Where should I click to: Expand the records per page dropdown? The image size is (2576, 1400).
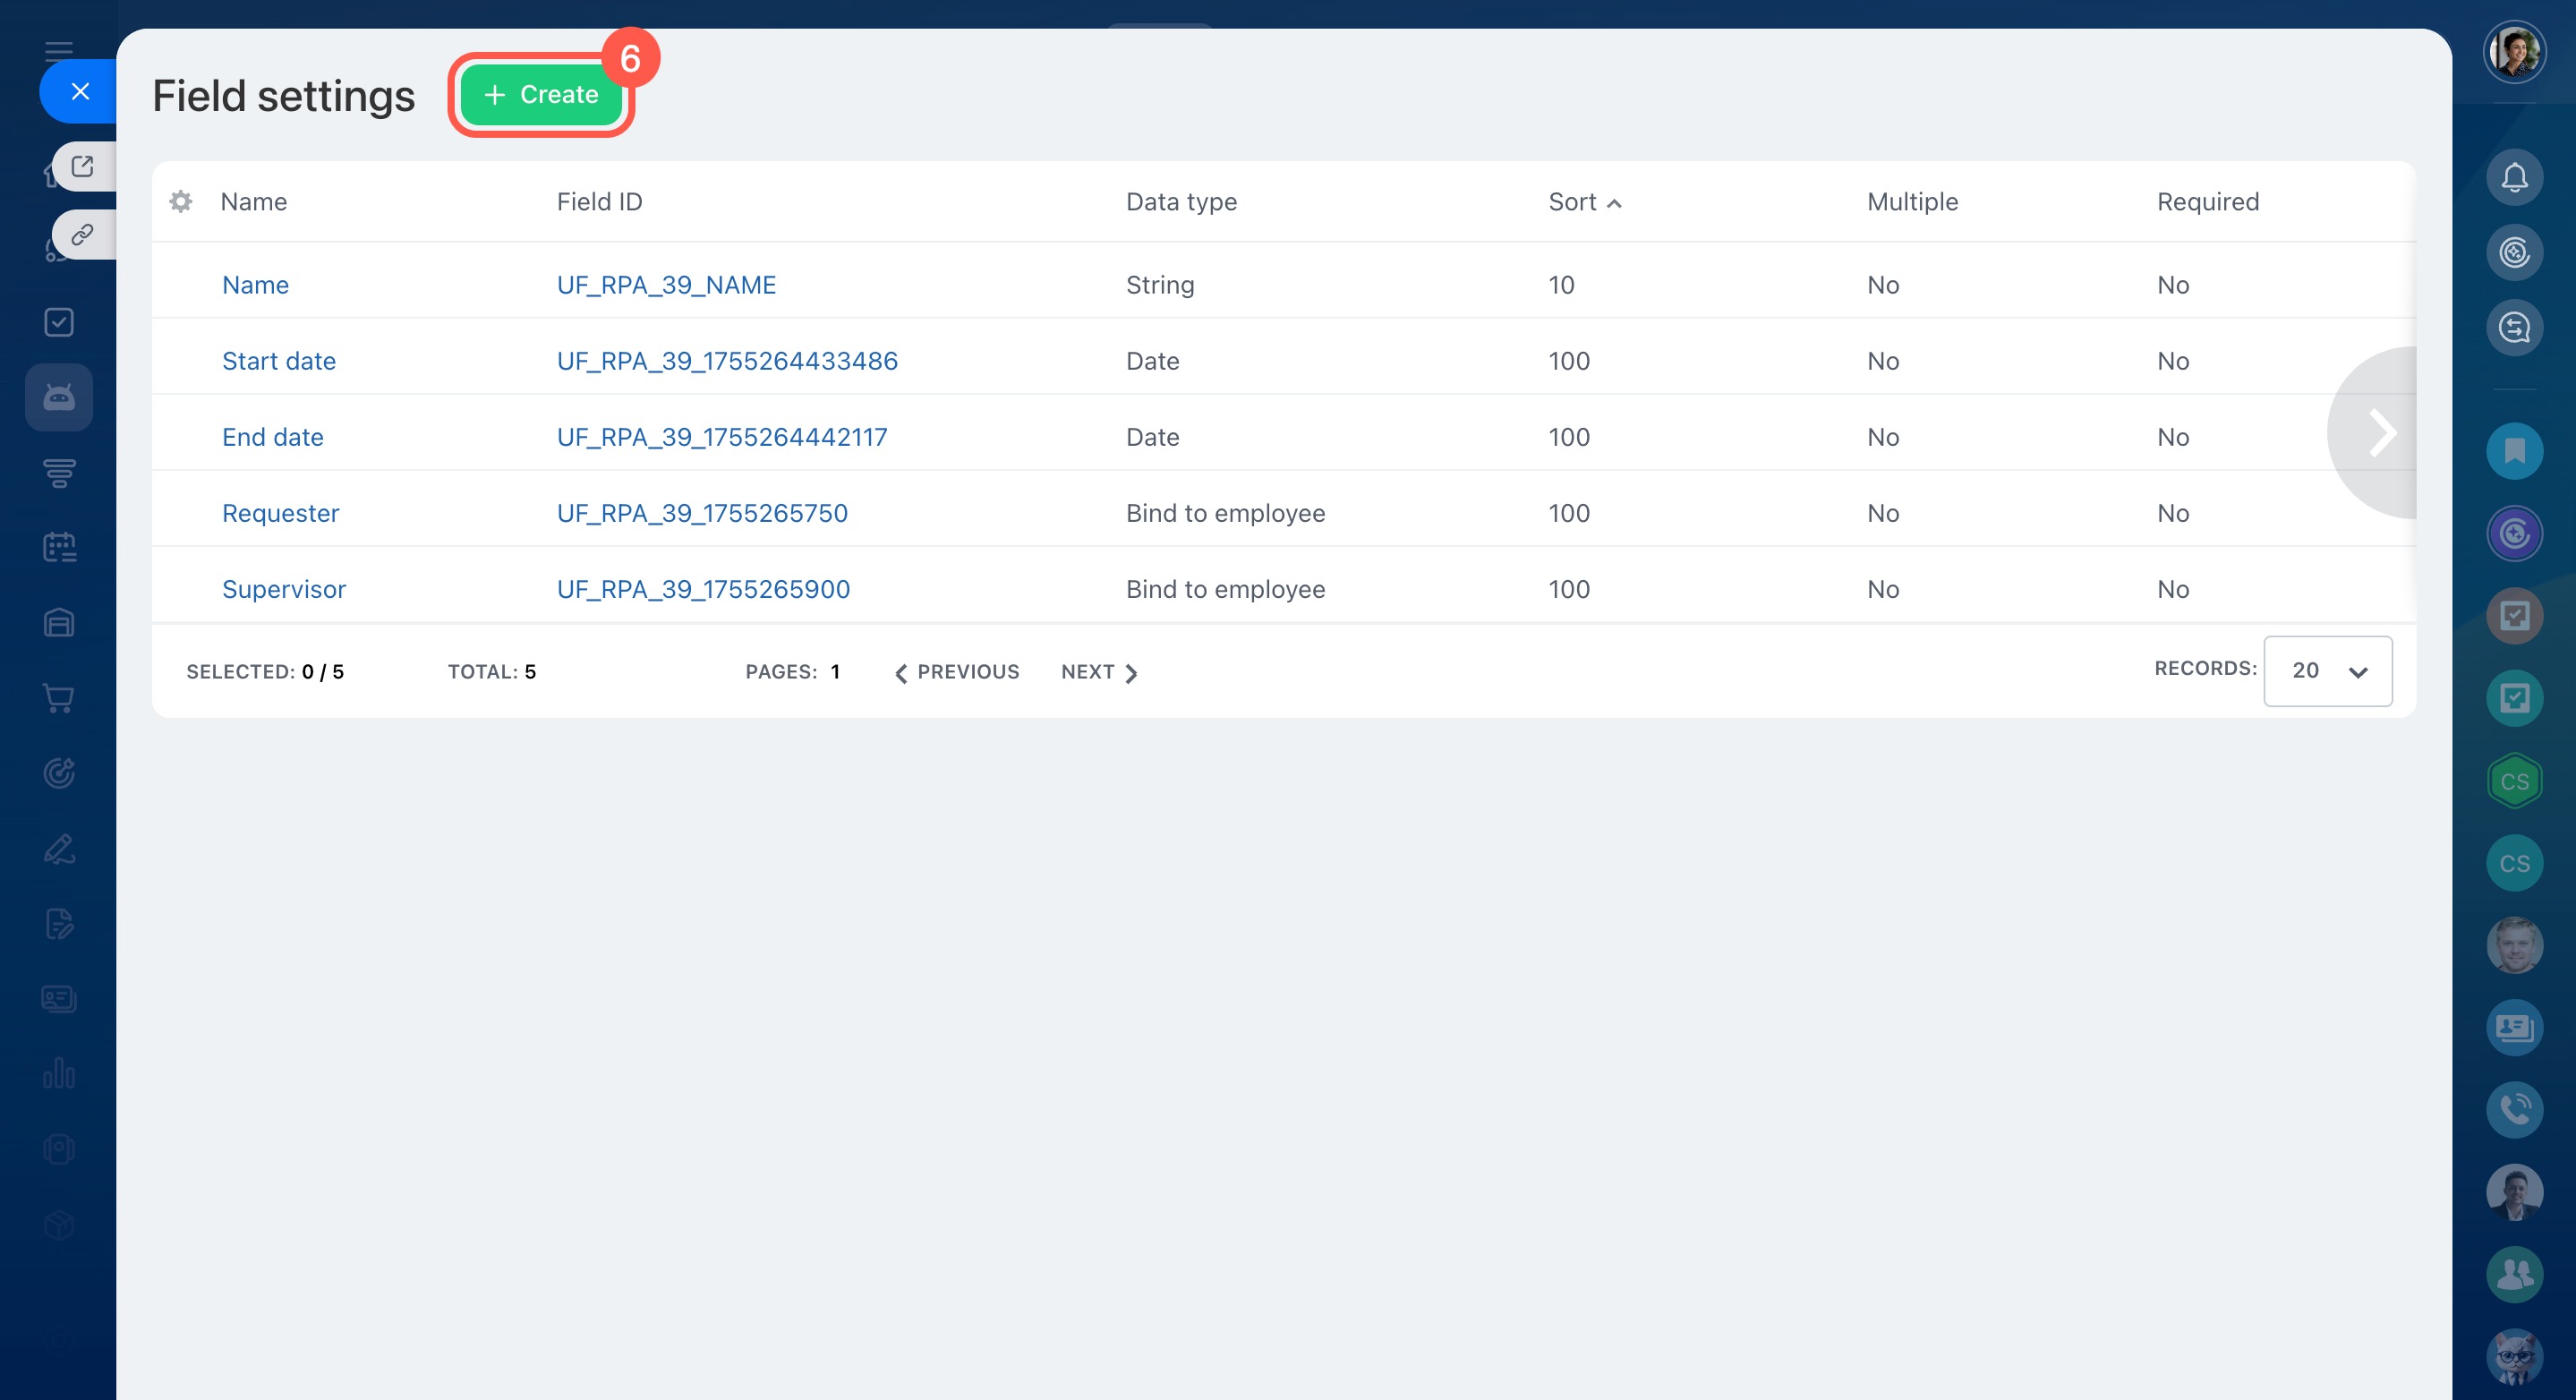pos(2327,671)
